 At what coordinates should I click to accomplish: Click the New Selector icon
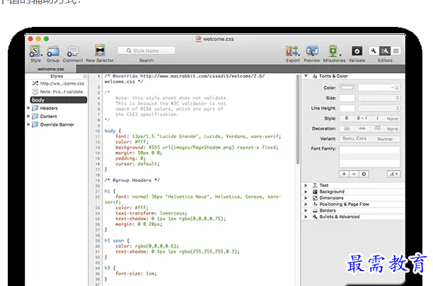[x=100, y=51]
